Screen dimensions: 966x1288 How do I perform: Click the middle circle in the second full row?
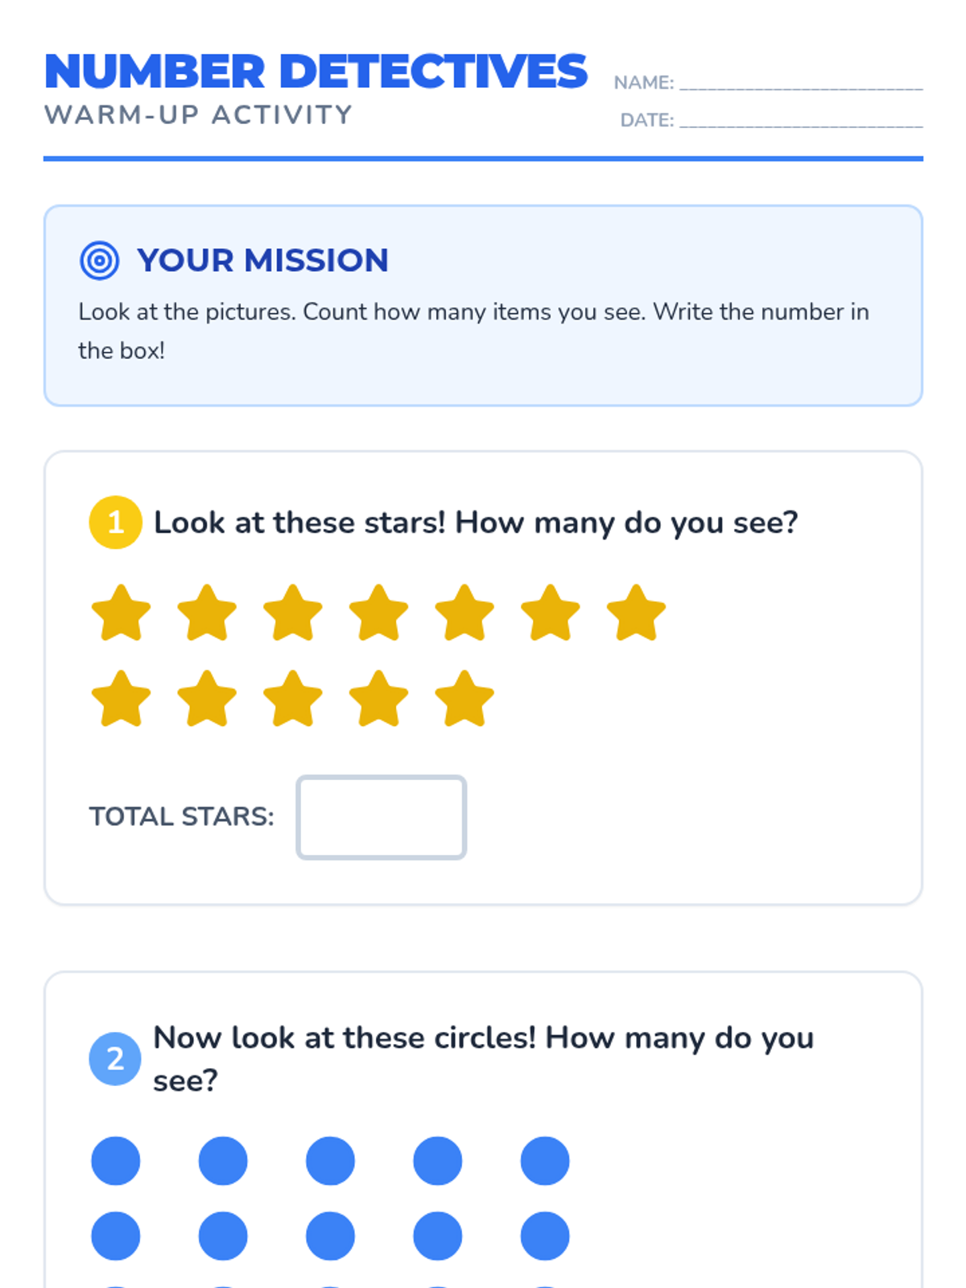click(x=330, y=1236)
